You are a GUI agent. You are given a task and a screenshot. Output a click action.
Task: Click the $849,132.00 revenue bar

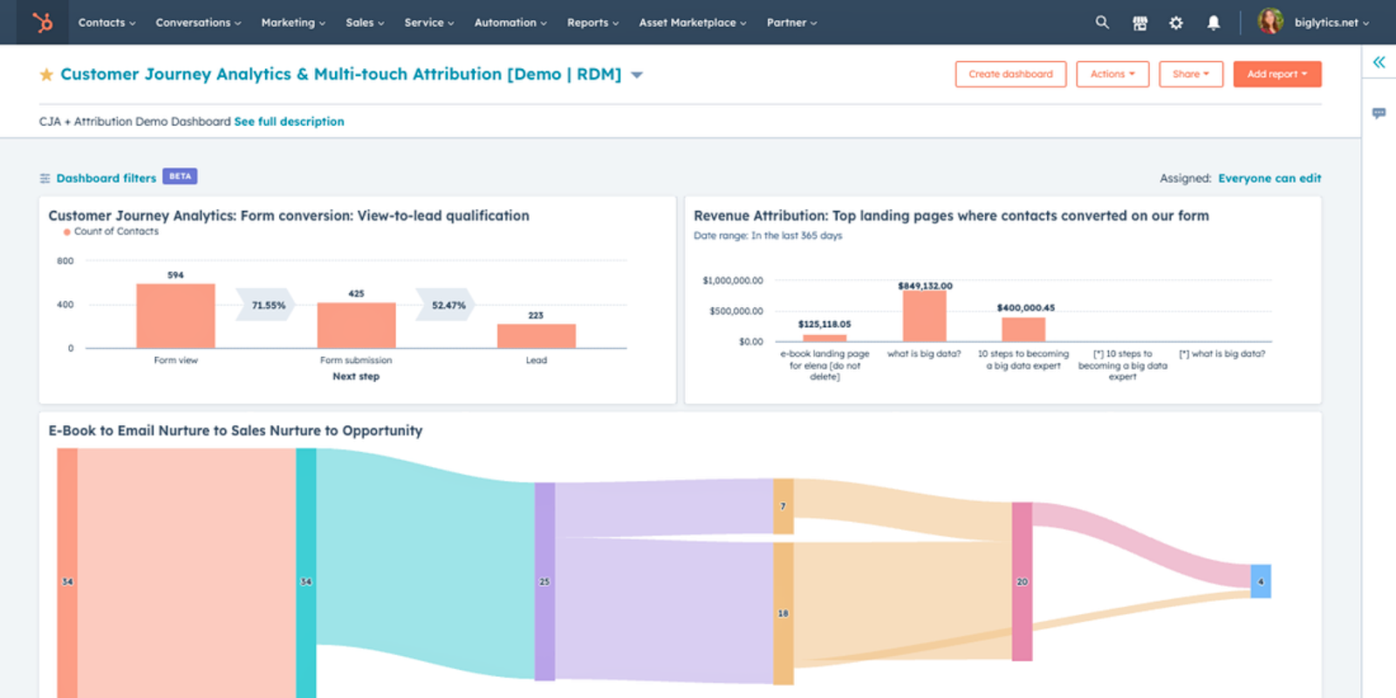tap(924, 316)
